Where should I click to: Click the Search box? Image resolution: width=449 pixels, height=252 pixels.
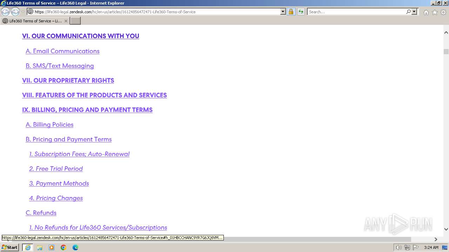356,12
